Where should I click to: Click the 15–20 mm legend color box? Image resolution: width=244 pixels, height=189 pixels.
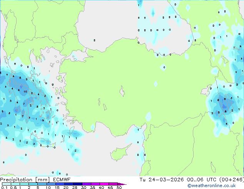click(60, 184)
